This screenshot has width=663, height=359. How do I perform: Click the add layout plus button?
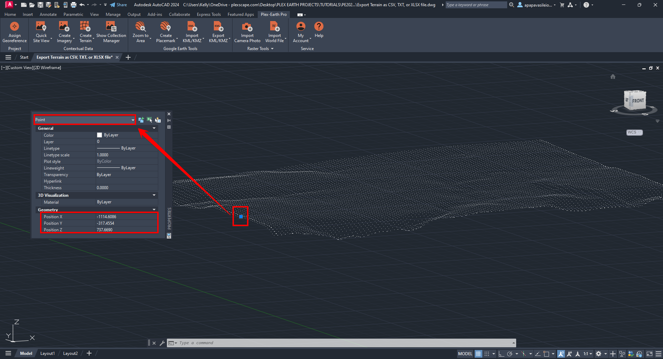click(89, 353)
